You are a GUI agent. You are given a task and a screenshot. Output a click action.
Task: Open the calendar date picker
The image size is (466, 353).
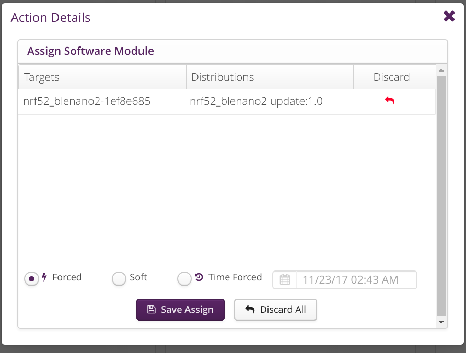[x=285, y=279]
